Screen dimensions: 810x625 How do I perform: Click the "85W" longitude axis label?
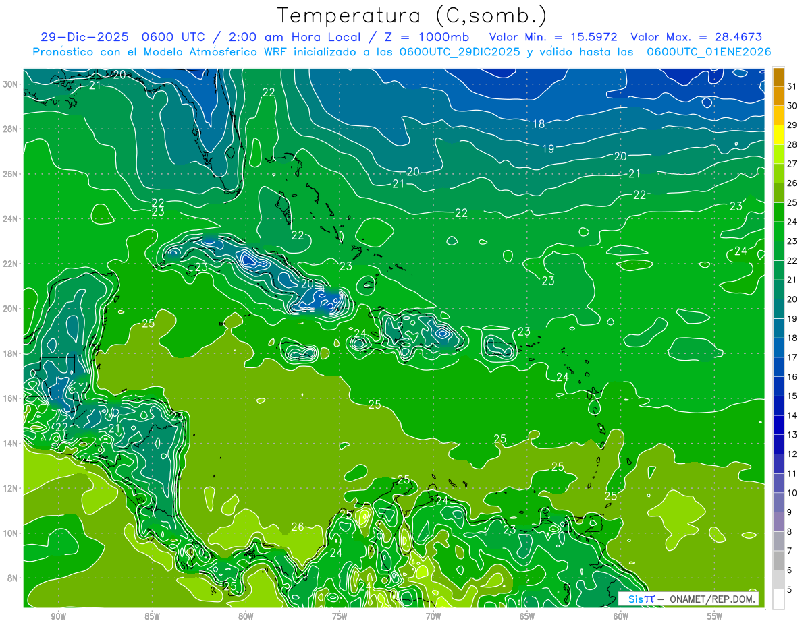[152, 616]
